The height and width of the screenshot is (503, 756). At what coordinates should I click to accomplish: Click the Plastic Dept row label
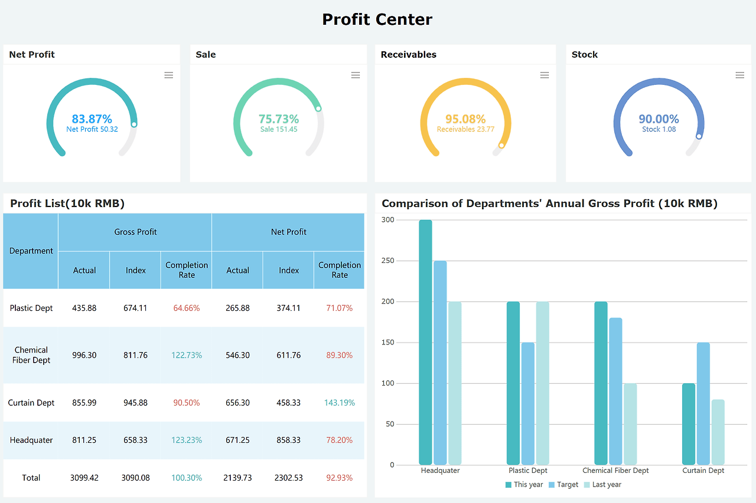[x=31, y=307]
